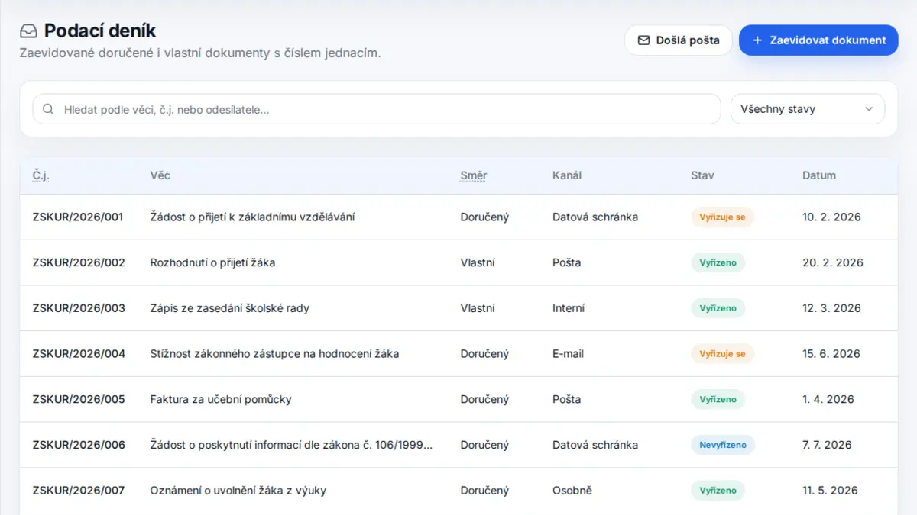The width and height of the screenshot is (917, 515).
Task: Click the Nevyřízeno status badge
Action: click(x=723, y=445)
